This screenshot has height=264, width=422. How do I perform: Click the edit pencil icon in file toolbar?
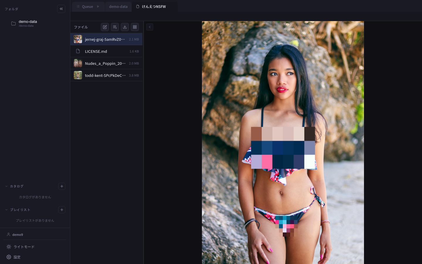click(105, 27)
